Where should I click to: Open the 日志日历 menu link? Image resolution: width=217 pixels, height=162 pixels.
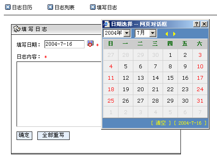point(22,8)
